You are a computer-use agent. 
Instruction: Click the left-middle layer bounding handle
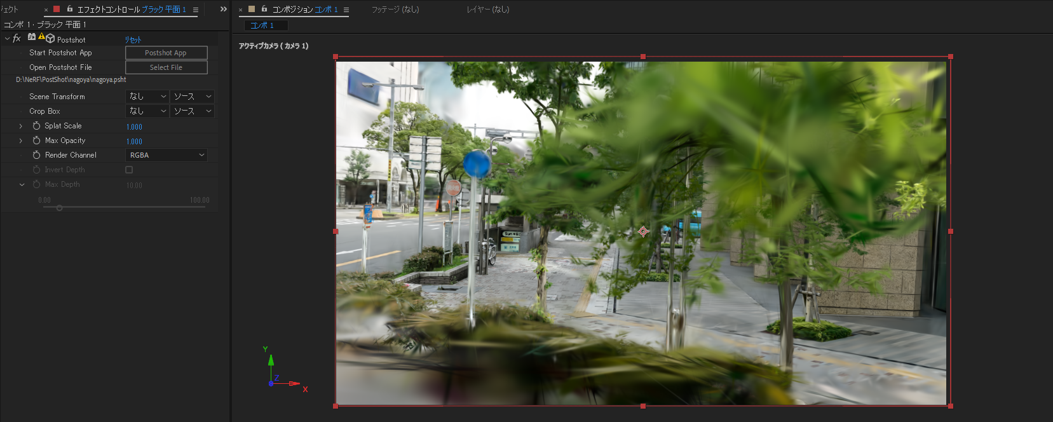(336, 231)
